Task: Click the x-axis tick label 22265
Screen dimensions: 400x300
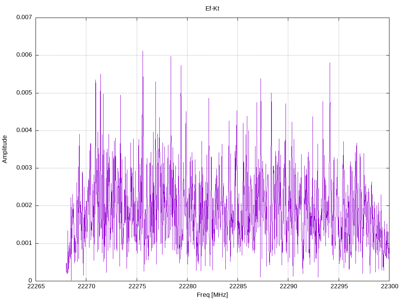Action: click(x=36, y=286)
